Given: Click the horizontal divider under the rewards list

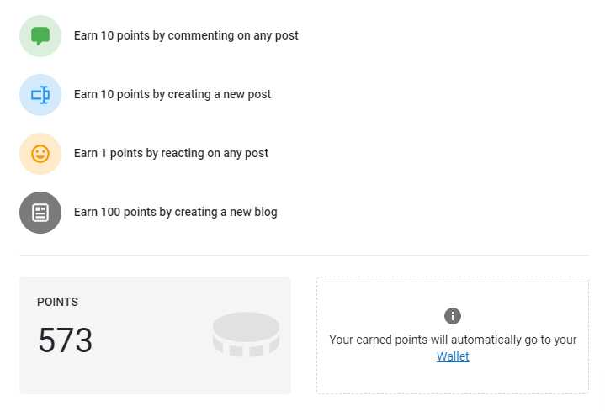Looking at the screenshot, I should 304,255.
